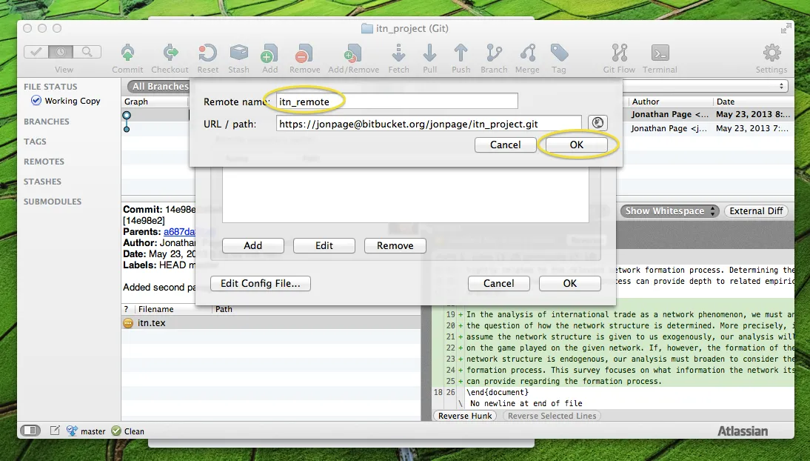The height and width of the screenshot is (461, 810).
Task: Create a branch via the Branch icon
Action: (494, 53)
